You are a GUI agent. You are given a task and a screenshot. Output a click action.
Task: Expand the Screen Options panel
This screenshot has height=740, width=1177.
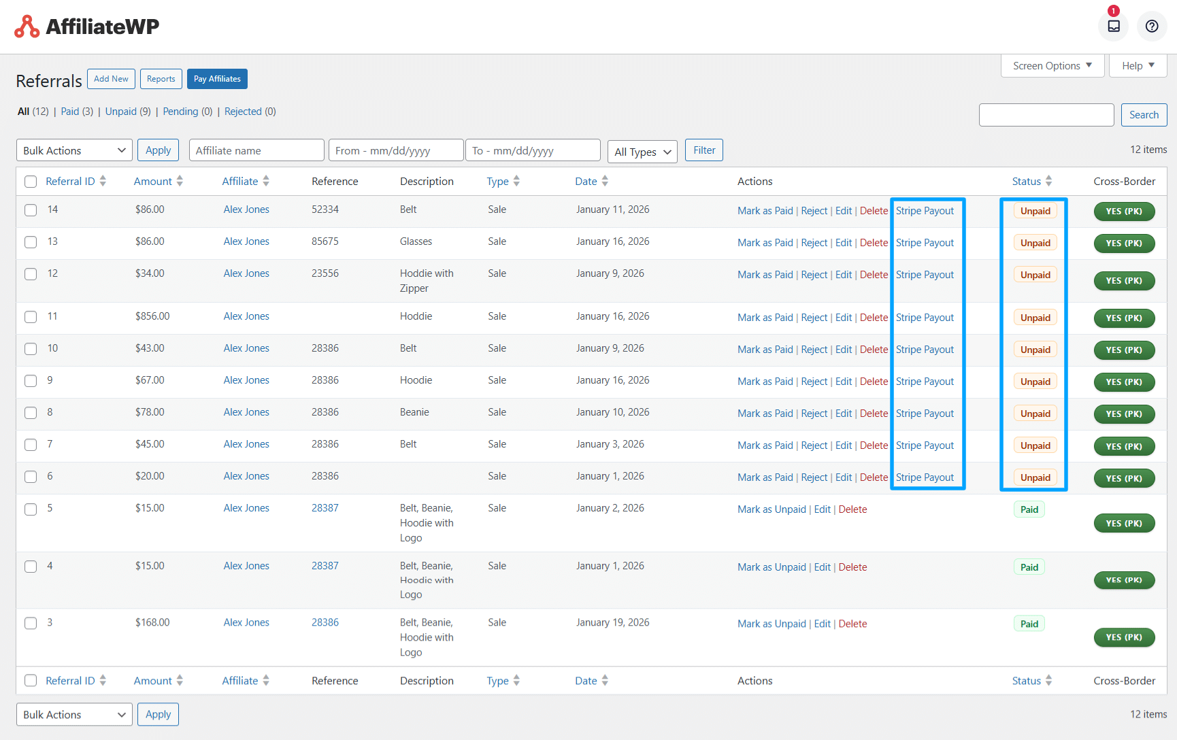pos(1052,65)
